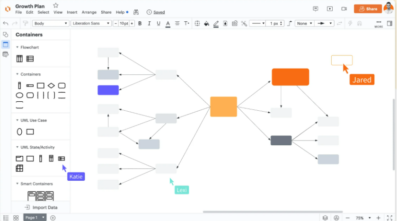Viewport: 397px width, 221px height.
Task: Click the Saved status link
Action: (x=159, y=12)
